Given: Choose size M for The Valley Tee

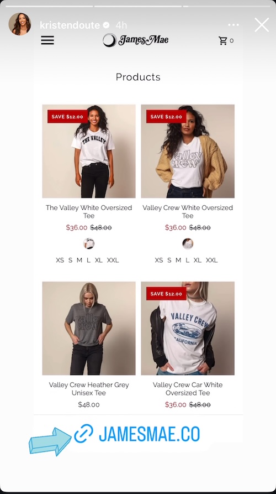Looking at the screenshot, I should [x=79, y=260].
